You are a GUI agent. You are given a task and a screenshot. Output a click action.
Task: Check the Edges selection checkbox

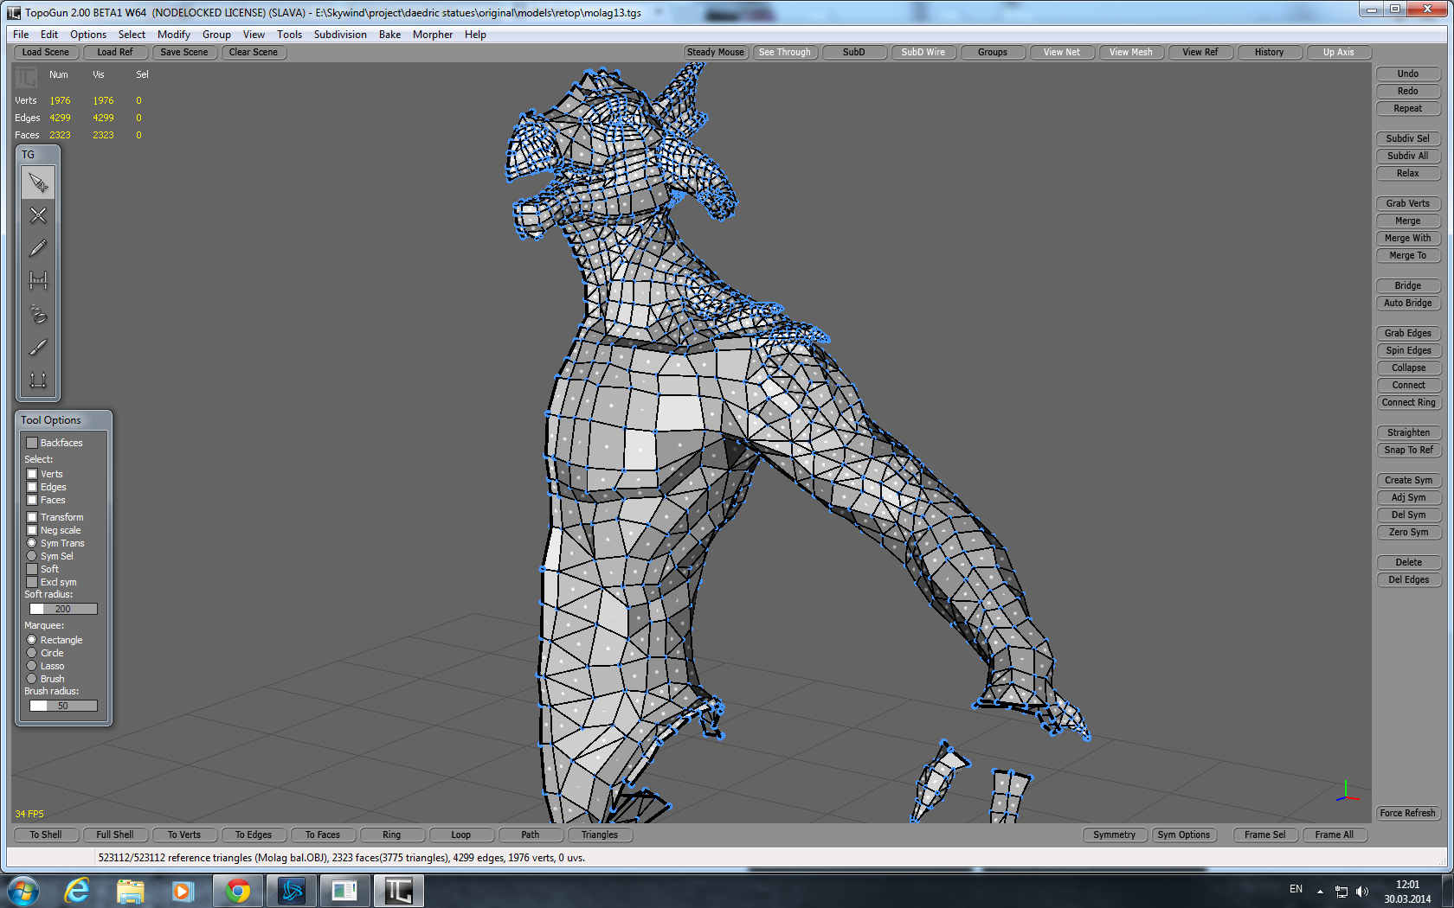pos(32,487)
